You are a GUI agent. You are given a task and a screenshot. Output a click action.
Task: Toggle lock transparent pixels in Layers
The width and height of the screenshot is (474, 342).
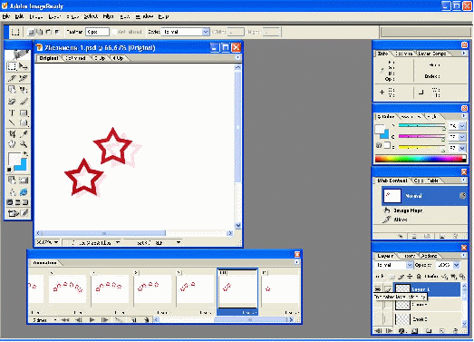[392, 277]
